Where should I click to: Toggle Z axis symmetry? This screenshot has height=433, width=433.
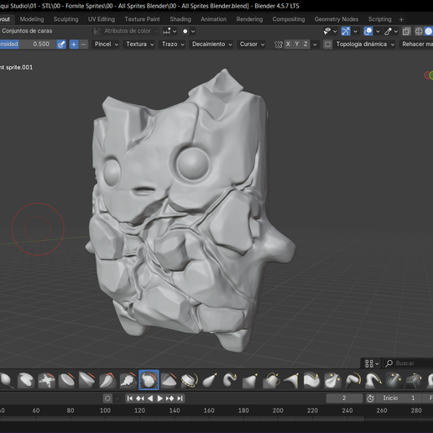[305, 44]
